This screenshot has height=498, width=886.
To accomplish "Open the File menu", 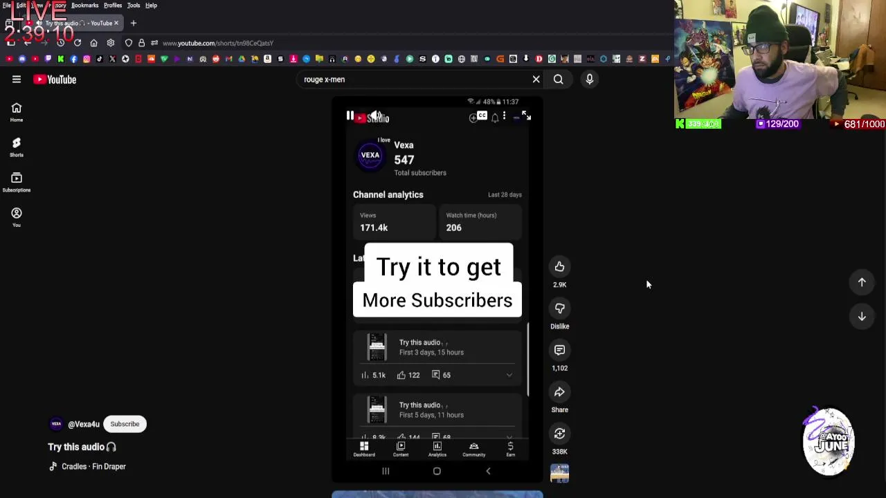I will click(x=6, y=5).
